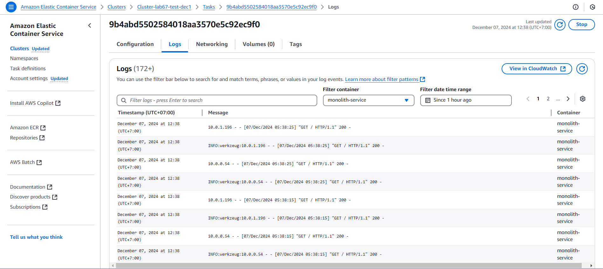Open Clusters in the sidebar
603x269 pixels.
[x=19, y=49]
